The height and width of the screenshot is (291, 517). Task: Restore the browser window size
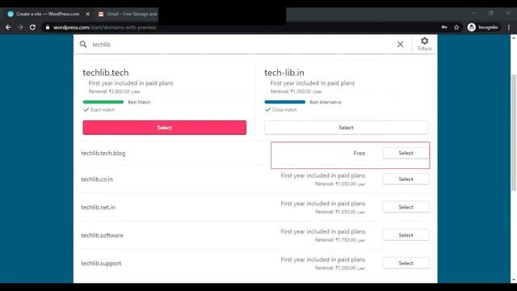[x=491, y=13]
